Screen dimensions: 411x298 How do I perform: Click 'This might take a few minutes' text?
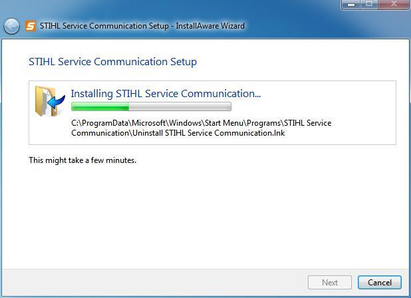point(82,160)
